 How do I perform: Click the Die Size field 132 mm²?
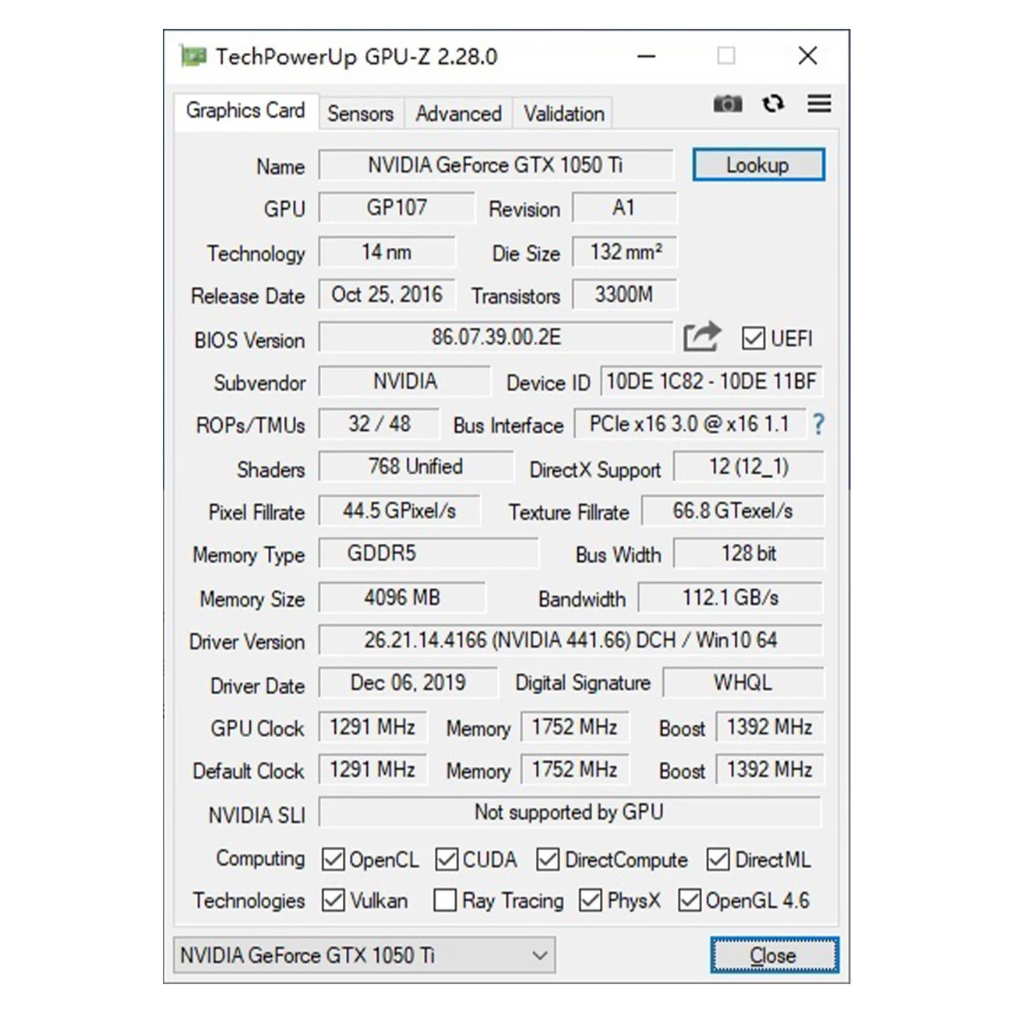point(624,252)
